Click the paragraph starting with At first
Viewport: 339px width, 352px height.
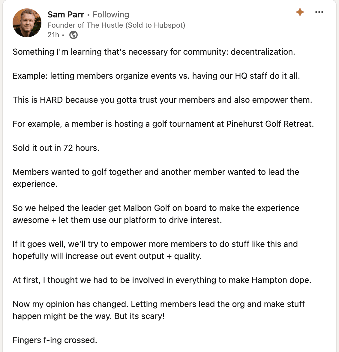[162, 280]
